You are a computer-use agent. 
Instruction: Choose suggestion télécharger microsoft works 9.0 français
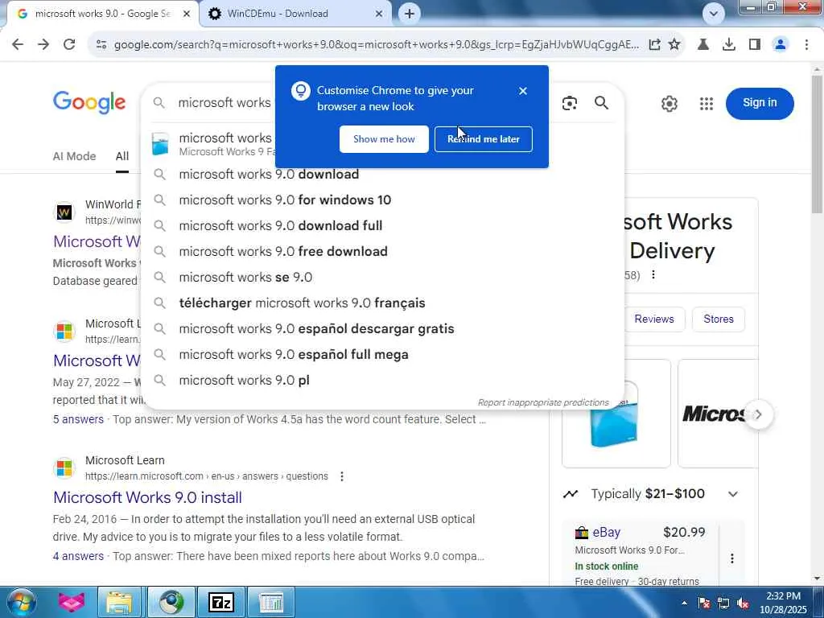(x=382, y=303)
